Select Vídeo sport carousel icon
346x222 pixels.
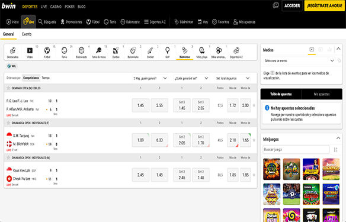coord(30,53)
